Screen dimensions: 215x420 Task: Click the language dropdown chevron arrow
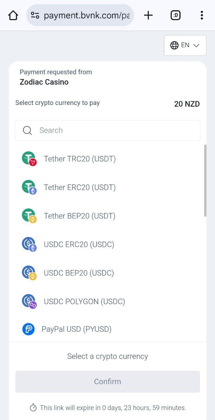click(196, 46)
